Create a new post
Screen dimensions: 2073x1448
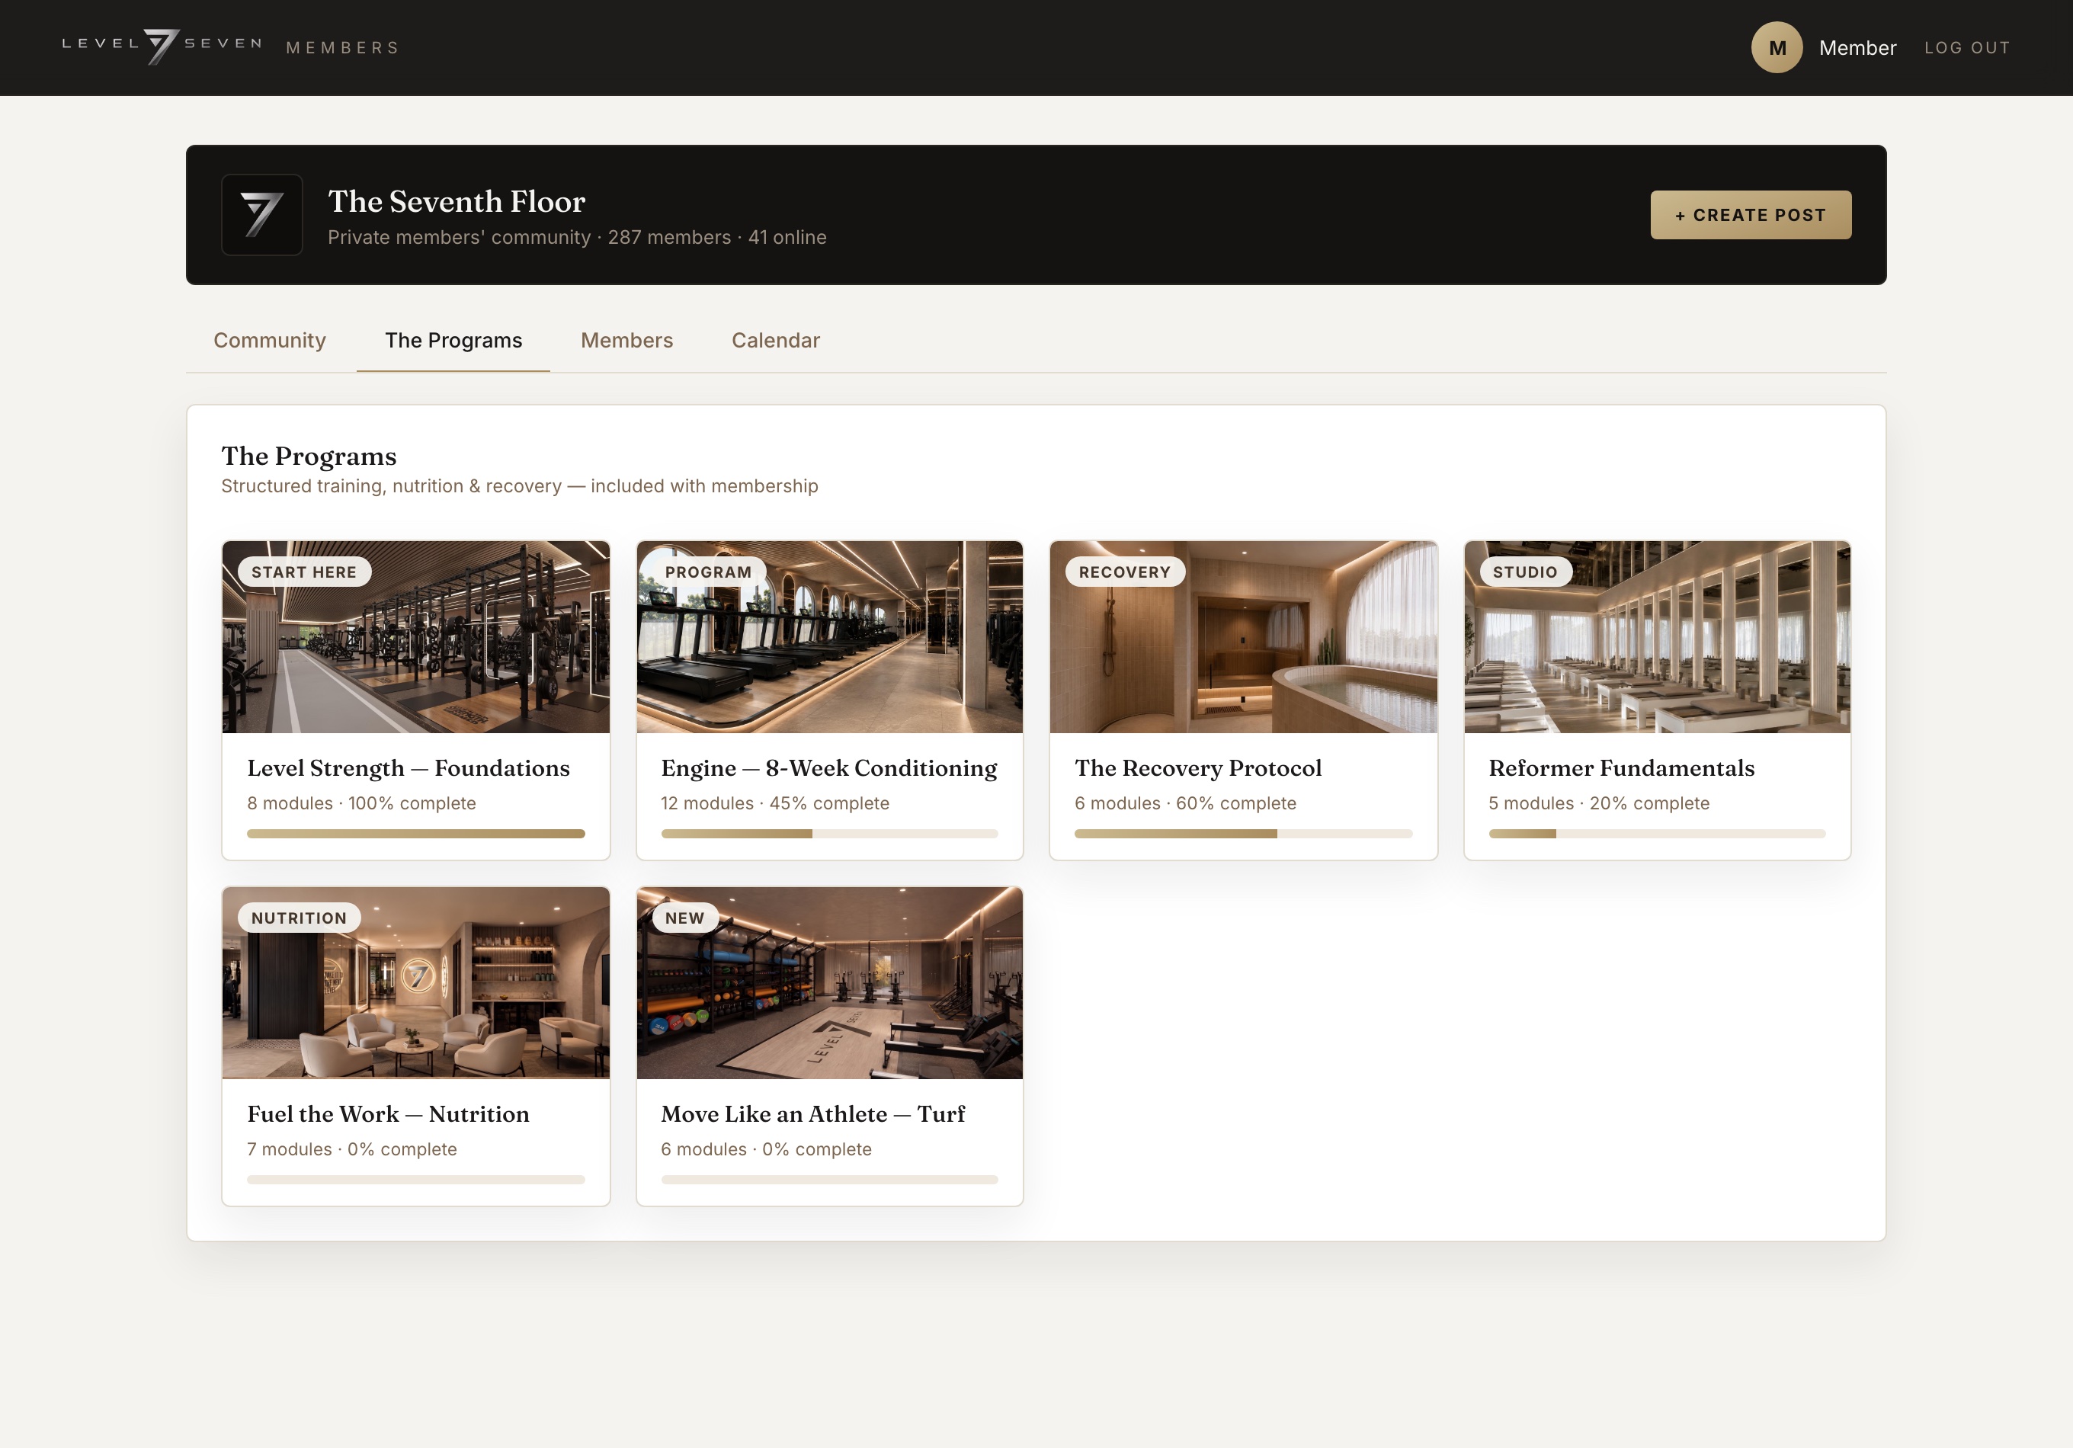pyautogui.click(x=1751, y=215)
